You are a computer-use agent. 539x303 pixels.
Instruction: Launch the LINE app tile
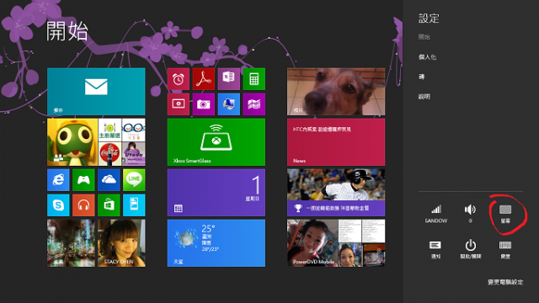(134, 179)
